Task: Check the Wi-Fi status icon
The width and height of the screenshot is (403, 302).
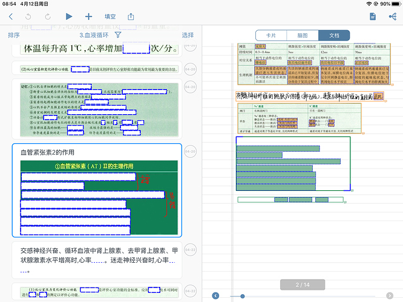Action: (x=369, y=4)
